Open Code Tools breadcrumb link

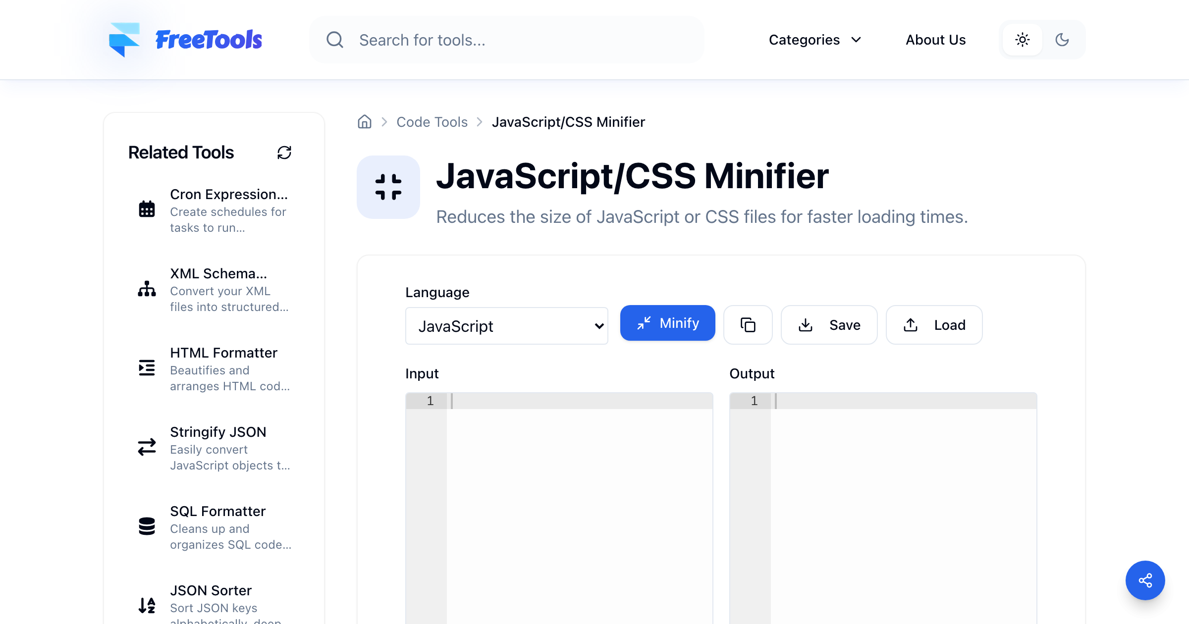432,122
